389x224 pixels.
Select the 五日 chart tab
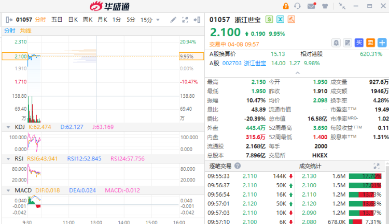pos(57,20)
